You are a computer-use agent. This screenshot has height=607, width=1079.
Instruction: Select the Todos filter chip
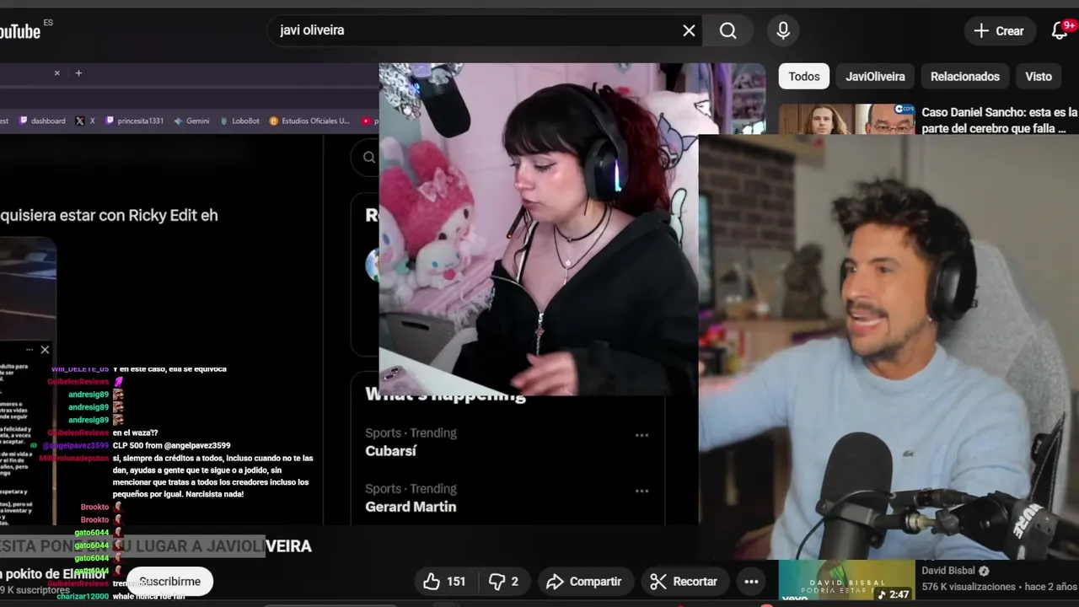804,76
